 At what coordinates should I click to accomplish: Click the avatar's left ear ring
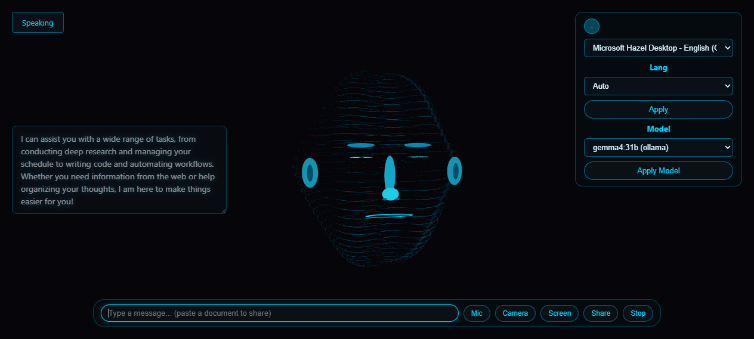310,172
